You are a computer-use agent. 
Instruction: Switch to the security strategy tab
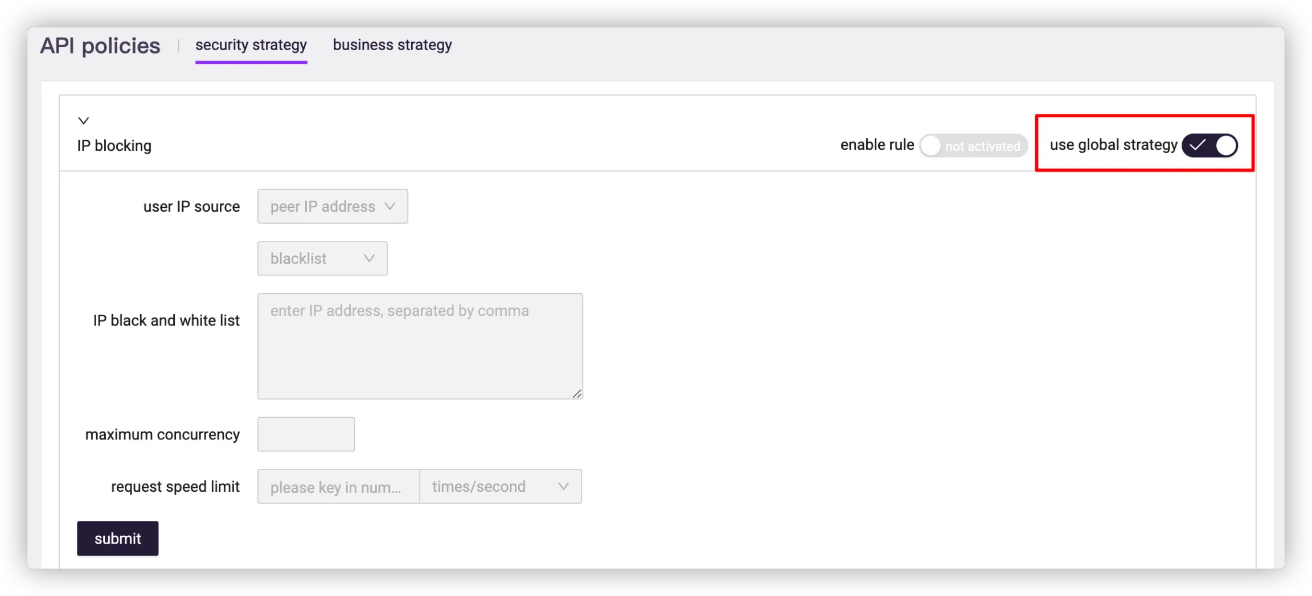point(251,45)
